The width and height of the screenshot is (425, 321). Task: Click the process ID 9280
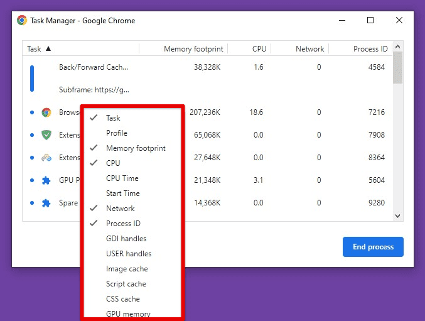[x=377, y=203]
